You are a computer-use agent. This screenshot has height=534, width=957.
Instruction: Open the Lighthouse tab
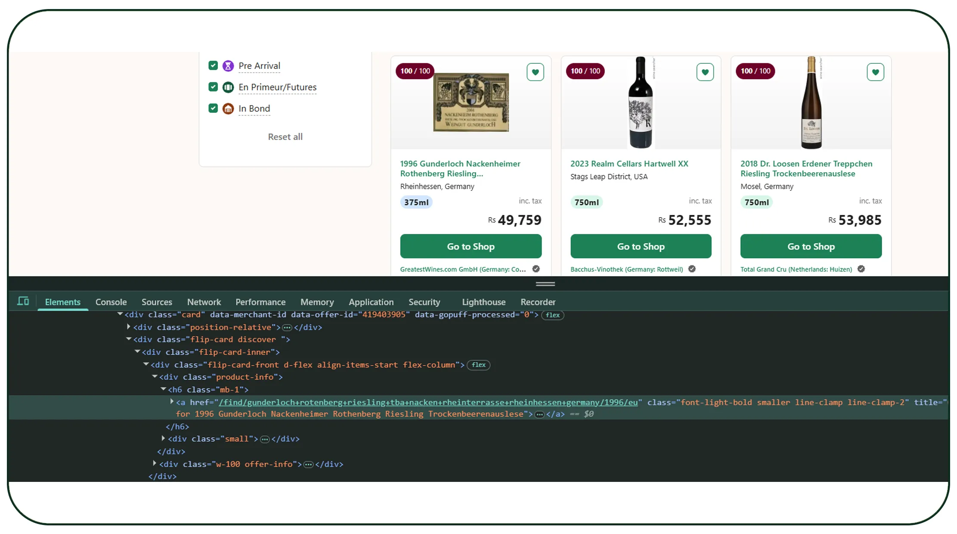coord(484,302)
